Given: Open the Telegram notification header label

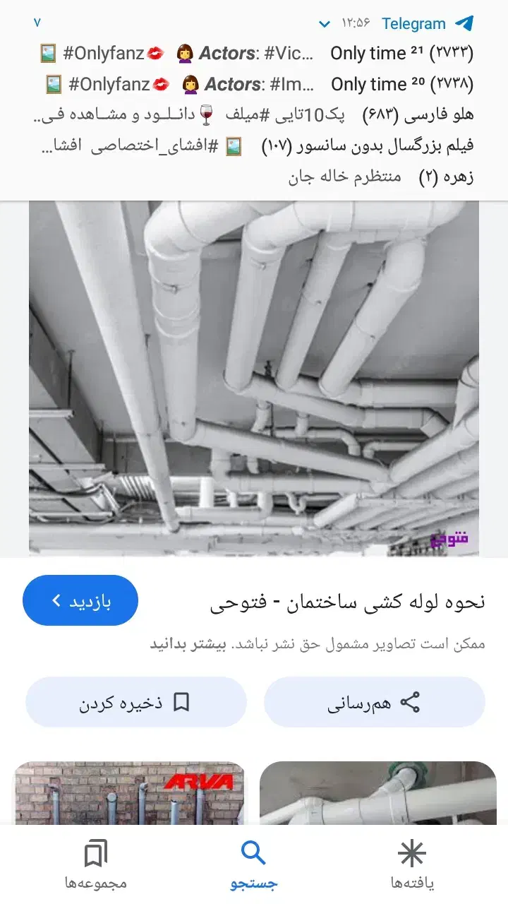Looking at the screenshot, I should 413,23.
